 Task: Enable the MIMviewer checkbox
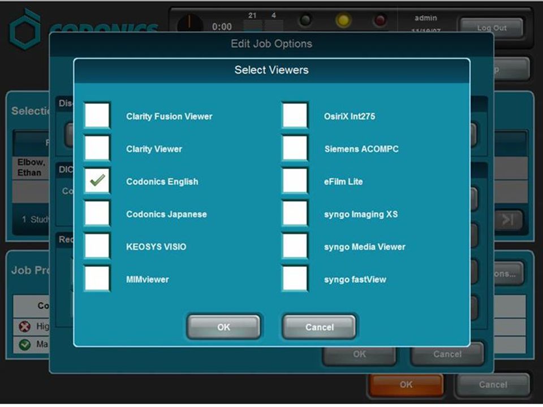point(97,278)
